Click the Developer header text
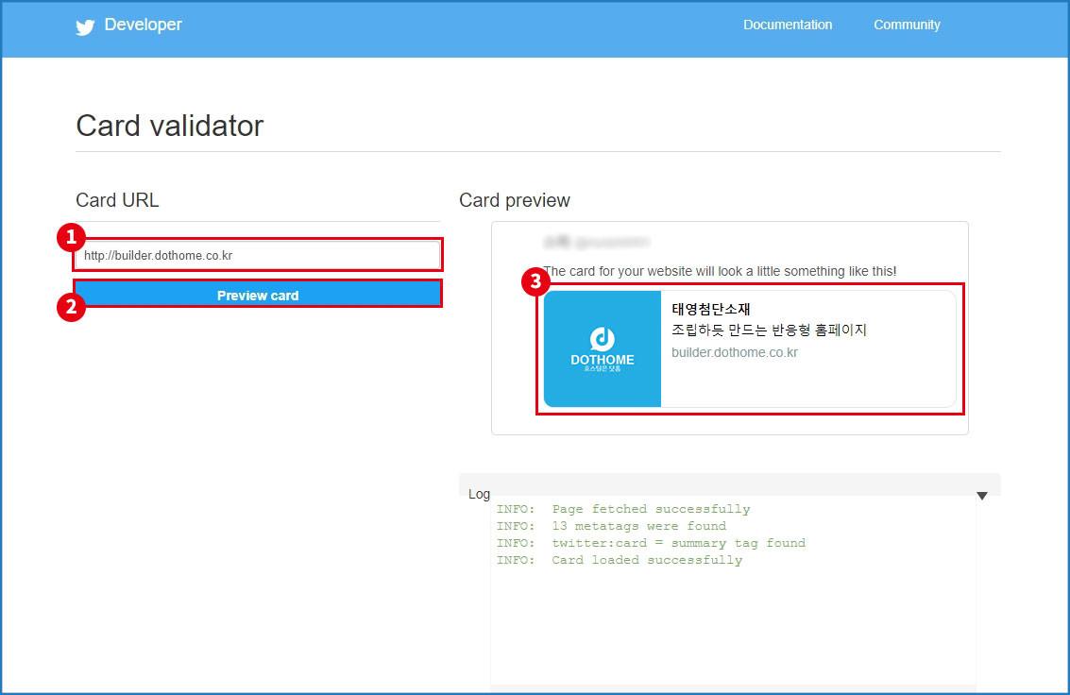The width and height of the screenshot is (1070, 695). coord(143,25)
